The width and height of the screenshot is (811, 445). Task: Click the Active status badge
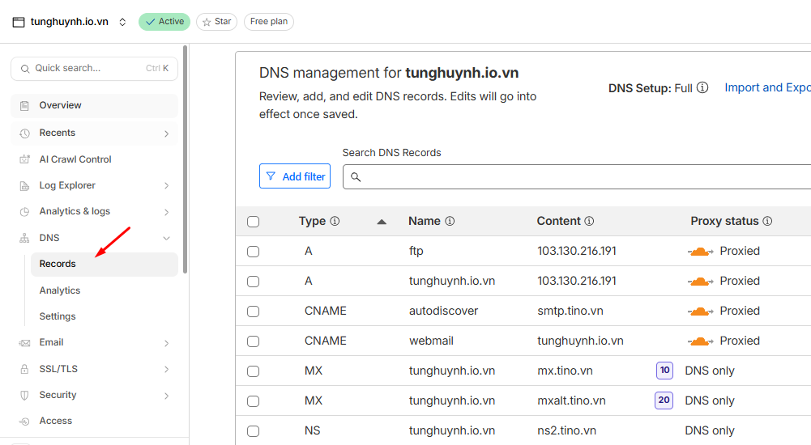point(164,22)
